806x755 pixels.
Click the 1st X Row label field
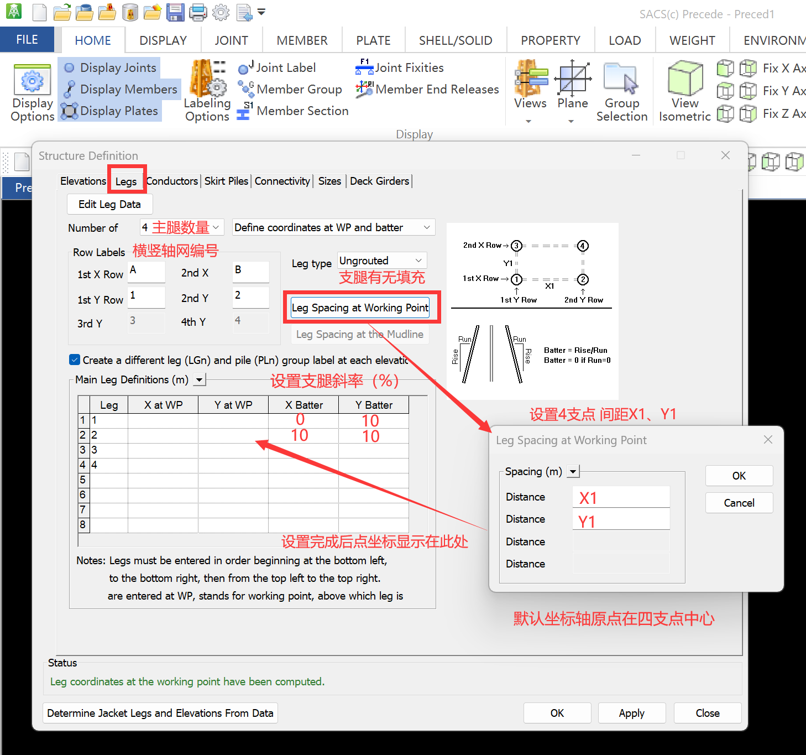coord(146,272)
